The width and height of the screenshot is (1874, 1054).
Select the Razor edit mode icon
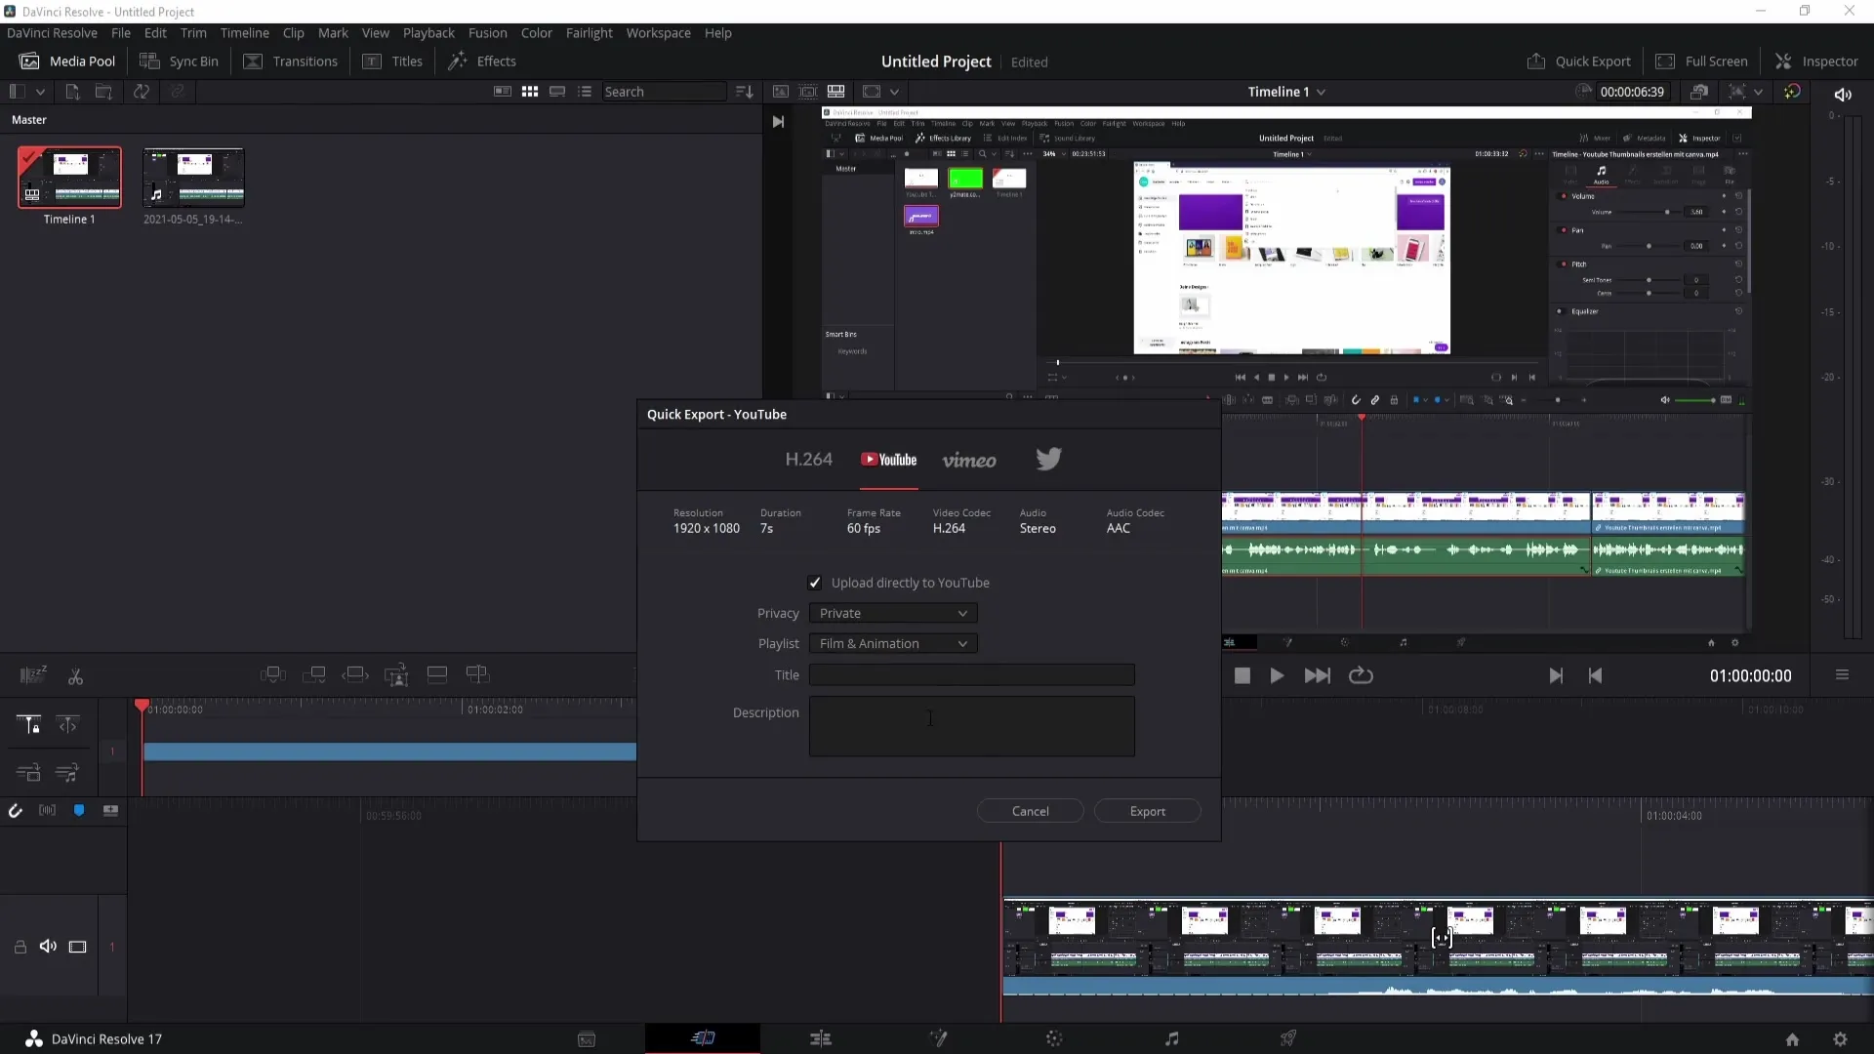click(x=73, y=675)
